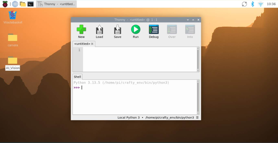
Task: Open a script with the Load icon
Action: tap(99, 29)
